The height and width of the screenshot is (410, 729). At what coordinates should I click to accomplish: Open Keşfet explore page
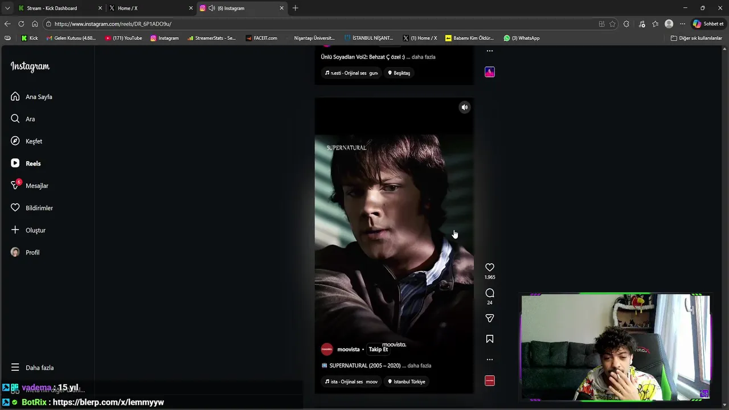pyautogui.click(x=26, y=141)
